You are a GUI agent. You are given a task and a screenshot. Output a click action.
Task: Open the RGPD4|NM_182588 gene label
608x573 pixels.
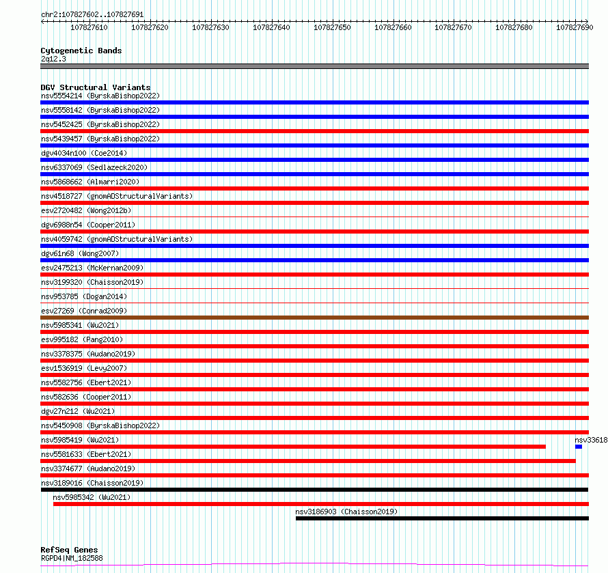point(72,558)
